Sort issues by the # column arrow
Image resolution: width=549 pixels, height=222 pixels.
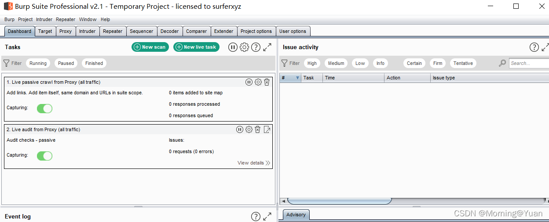coord(297,78)
